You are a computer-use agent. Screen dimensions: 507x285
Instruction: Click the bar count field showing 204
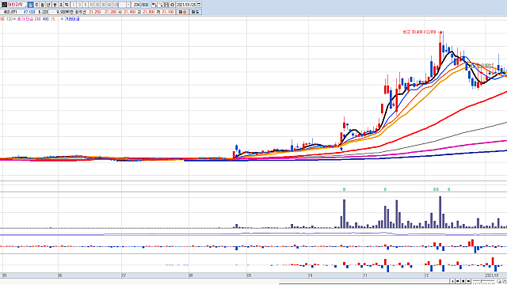coord(136,5)
